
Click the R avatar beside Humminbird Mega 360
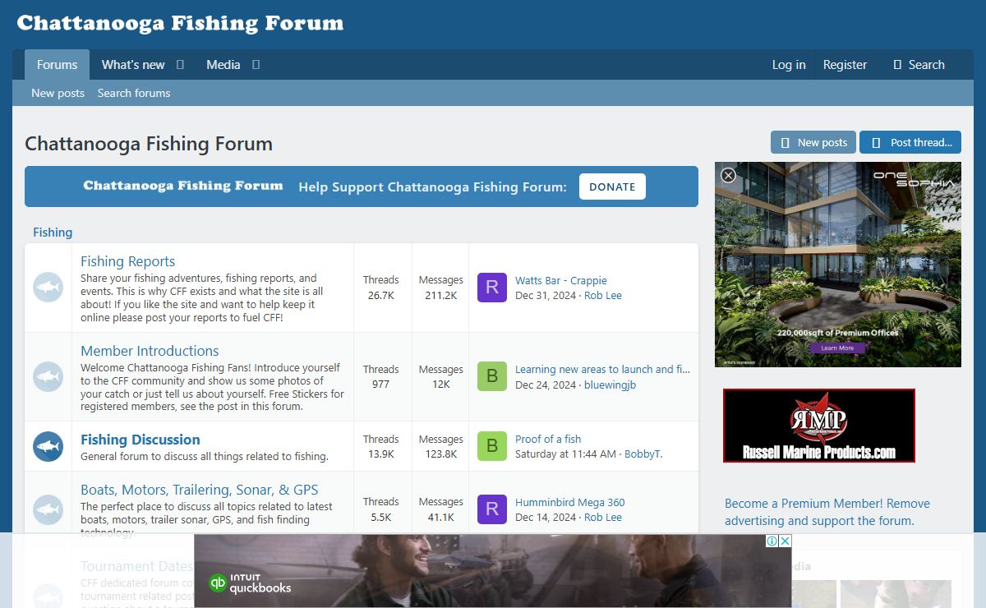[492, 509]
